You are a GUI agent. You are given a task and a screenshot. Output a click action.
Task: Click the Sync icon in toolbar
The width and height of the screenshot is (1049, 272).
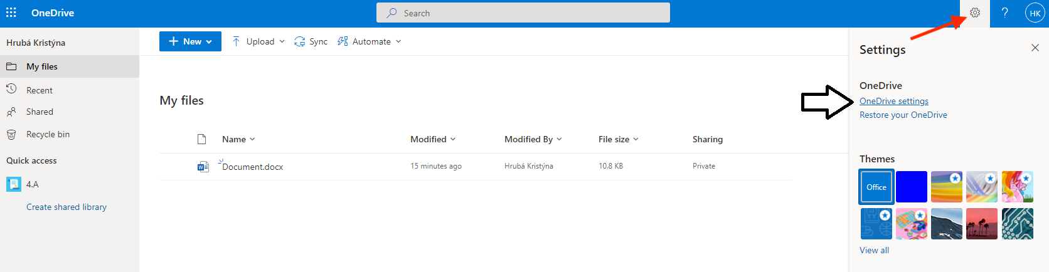coord(300,41)
